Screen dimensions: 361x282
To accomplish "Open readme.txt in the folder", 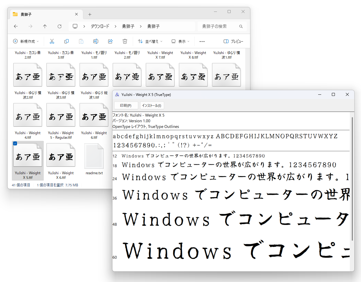I will tap(94, 156).
